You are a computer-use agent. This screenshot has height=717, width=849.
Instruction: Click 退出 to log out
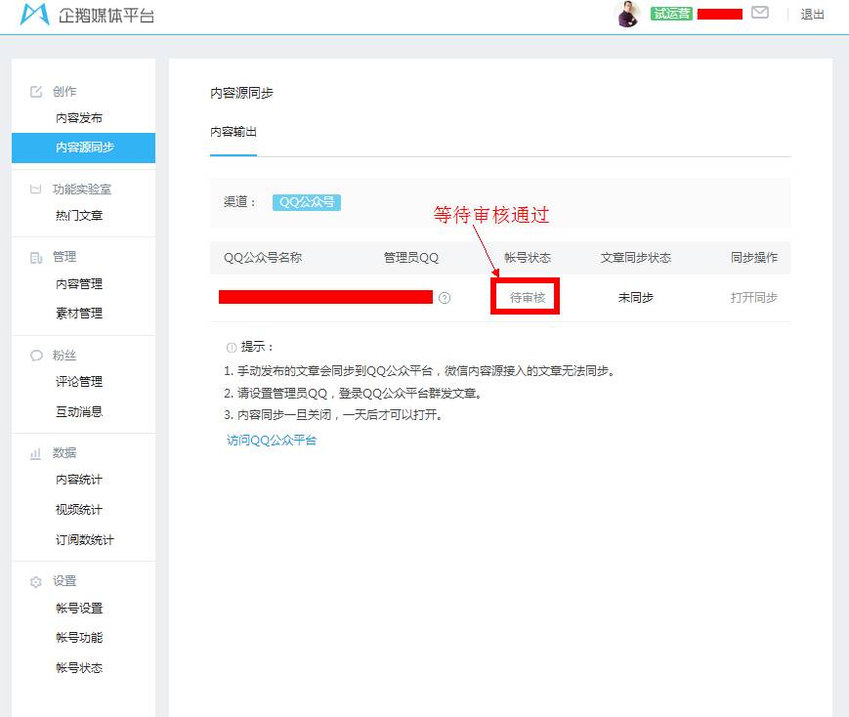pyautogui.click(x=814, y=15)
